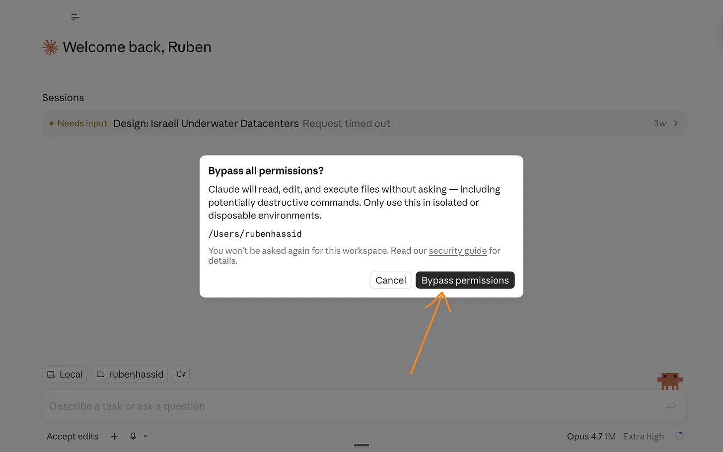This screenshot has height=452, width=723.
Task: Toggle the sidebar menu icon
Action: click(75, 17)
